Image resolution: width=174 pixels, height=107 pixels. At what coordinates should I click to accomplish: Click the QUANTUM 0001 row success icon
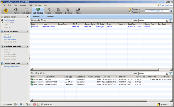[x=32, y=82]
